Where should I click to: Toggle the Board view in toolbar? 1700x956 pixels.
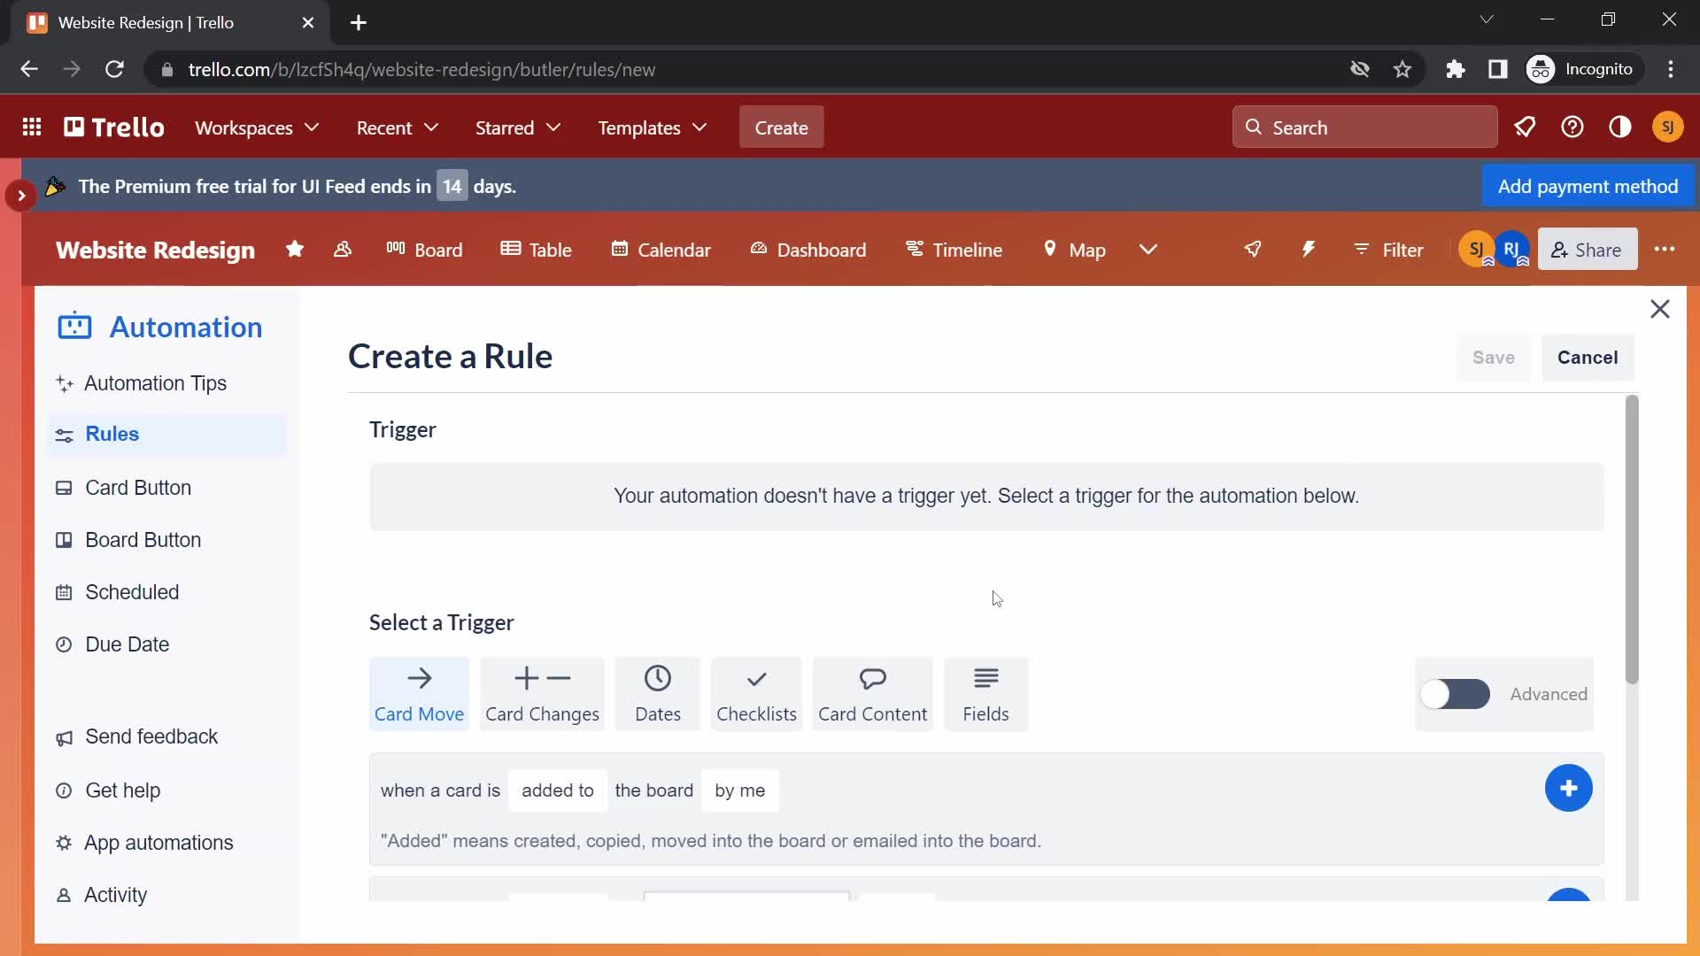(x=422, y=250)
